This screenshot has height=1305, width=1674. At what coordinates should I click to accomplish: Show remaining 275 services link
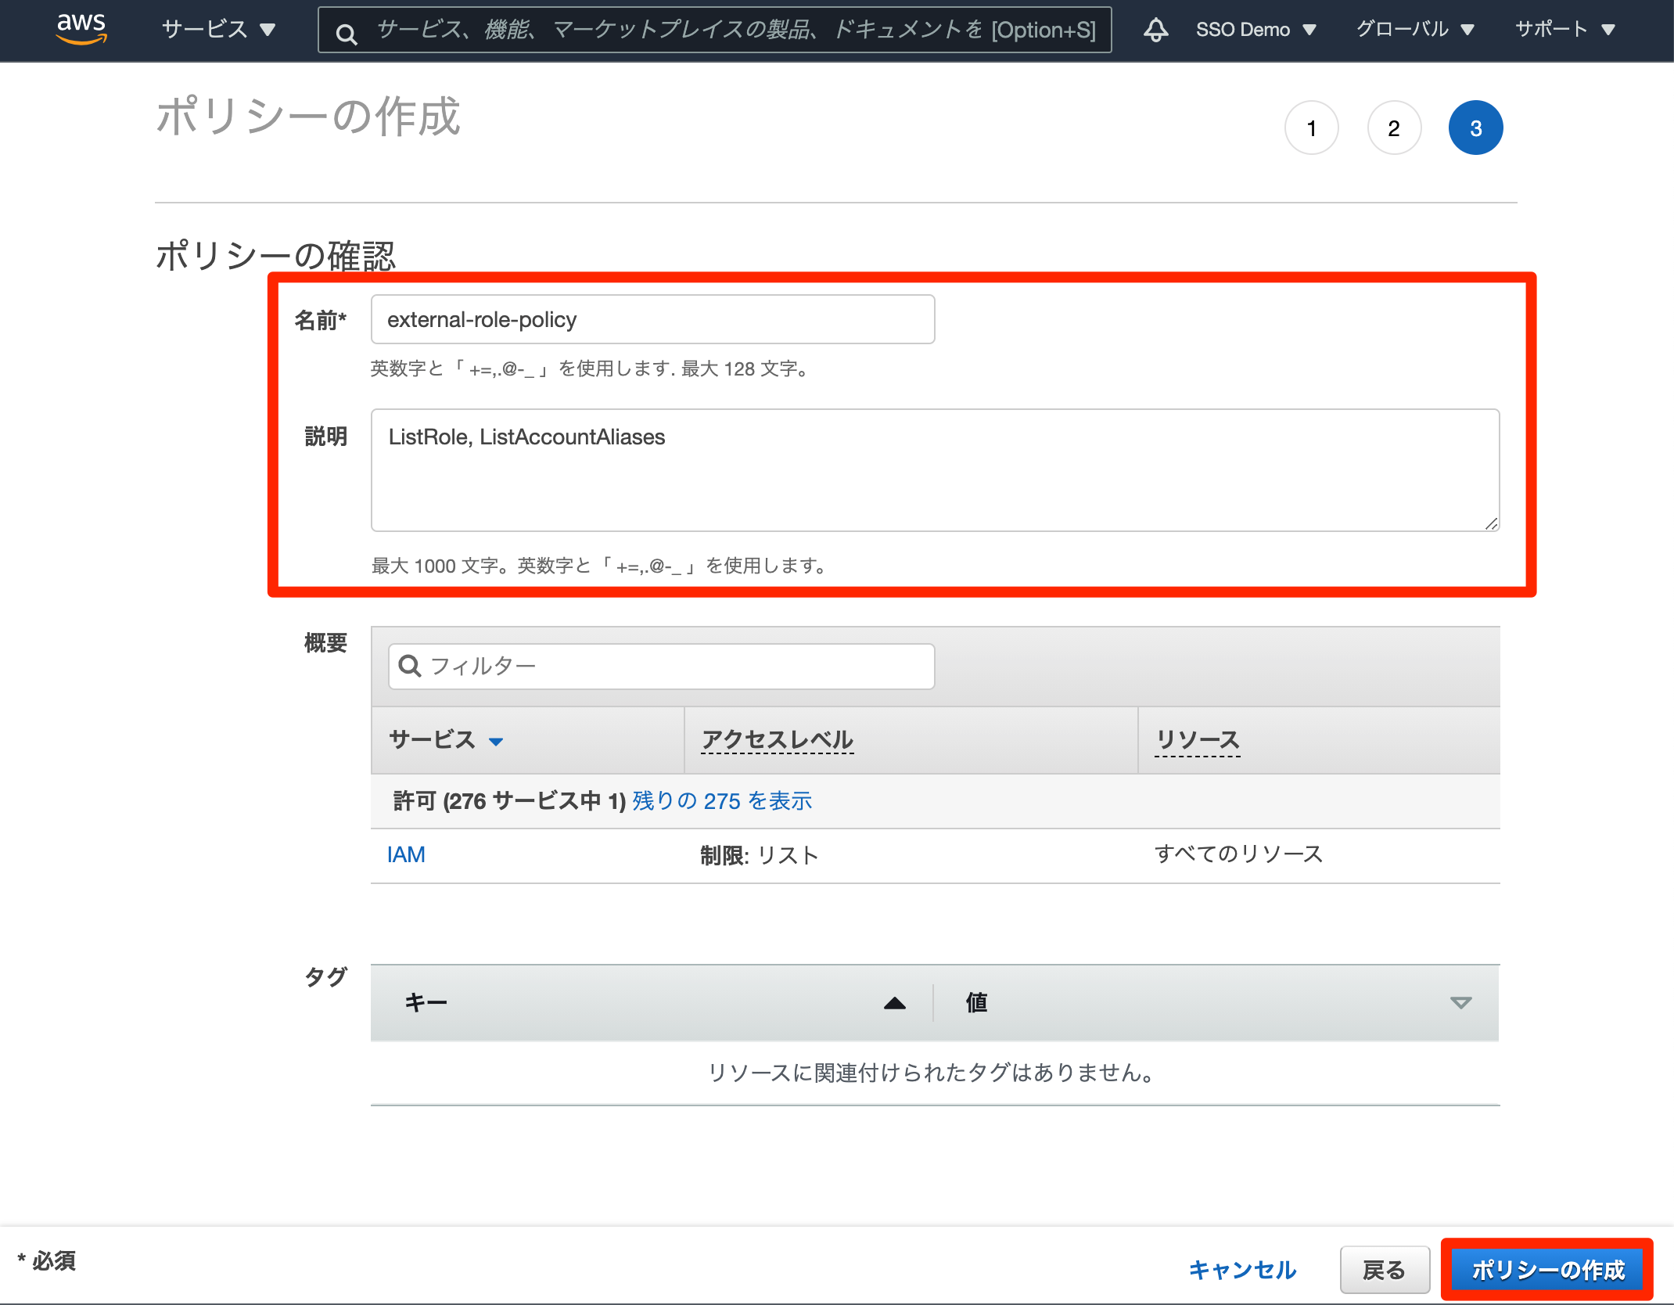[x=722, y=800]
